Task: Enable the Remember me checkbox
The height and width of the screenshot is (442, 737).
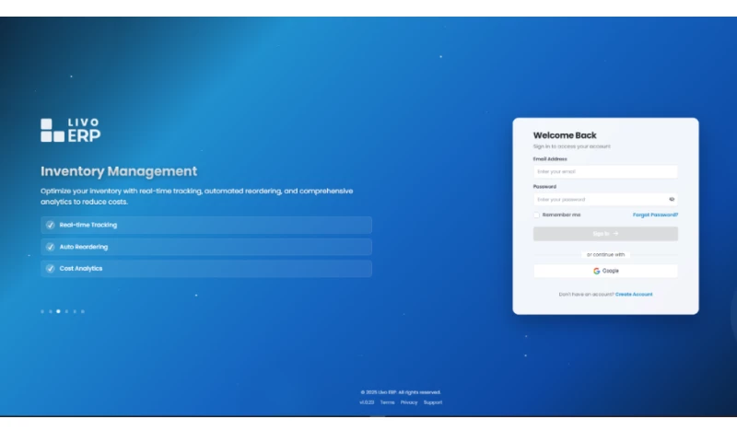Action: click(537, 215)
